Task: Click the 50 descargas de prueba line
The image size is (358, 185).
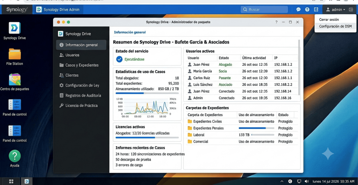Action: [x=133, y=160]
